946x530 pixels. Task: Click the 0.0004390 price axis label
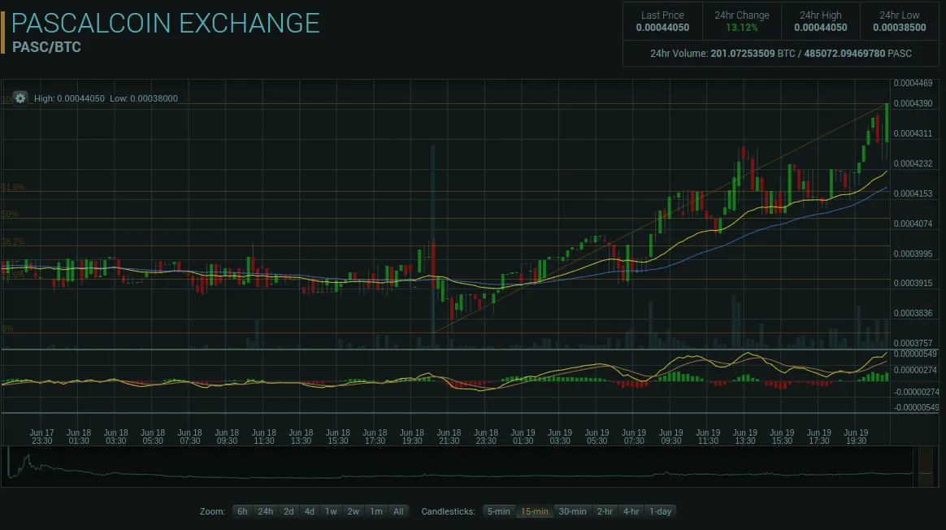(913, 104)
